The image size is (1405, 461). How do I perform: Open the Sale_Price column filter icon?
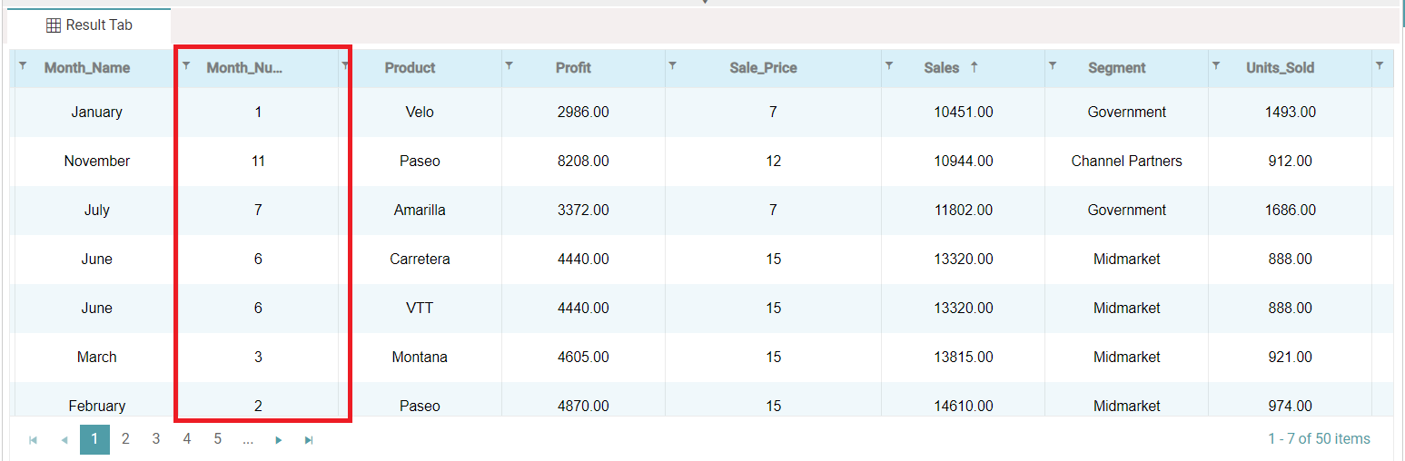click(x=672, y=65)
